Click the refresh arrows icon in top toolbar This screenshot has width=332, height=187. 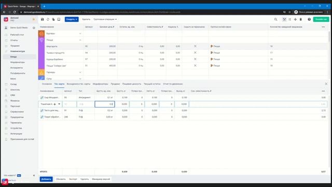coord(48,19)
